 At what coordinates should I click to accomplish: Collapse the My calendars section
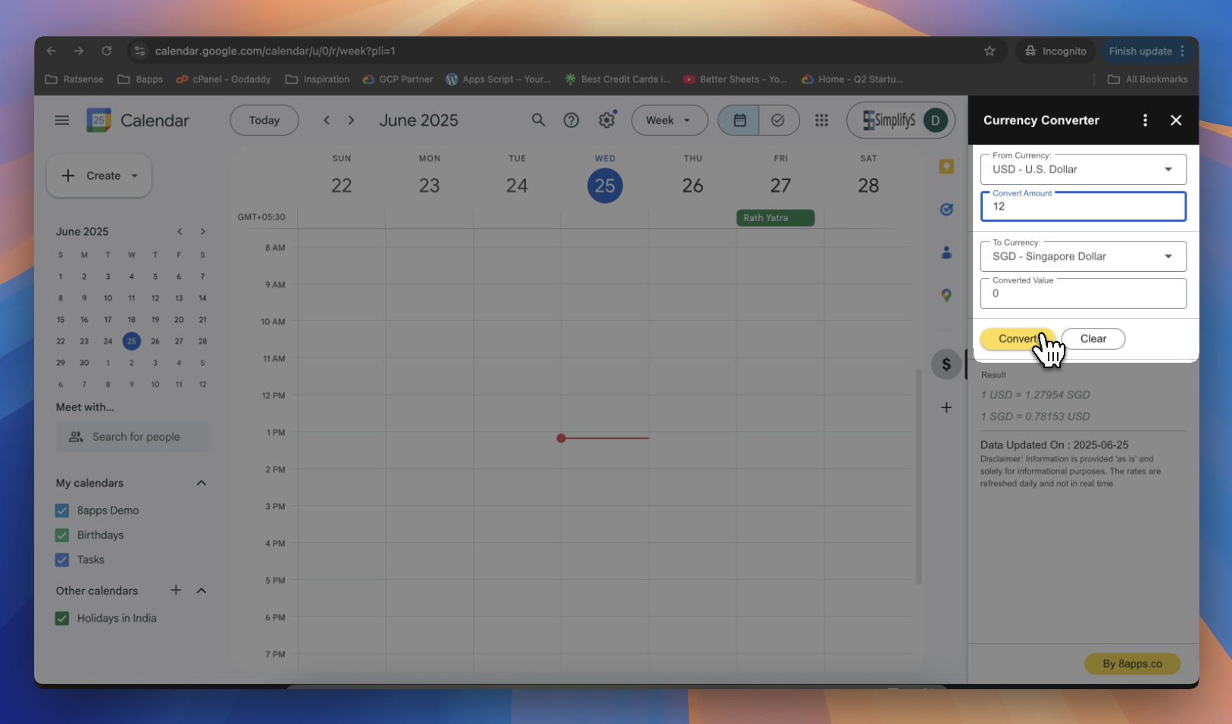coord(202,482)
